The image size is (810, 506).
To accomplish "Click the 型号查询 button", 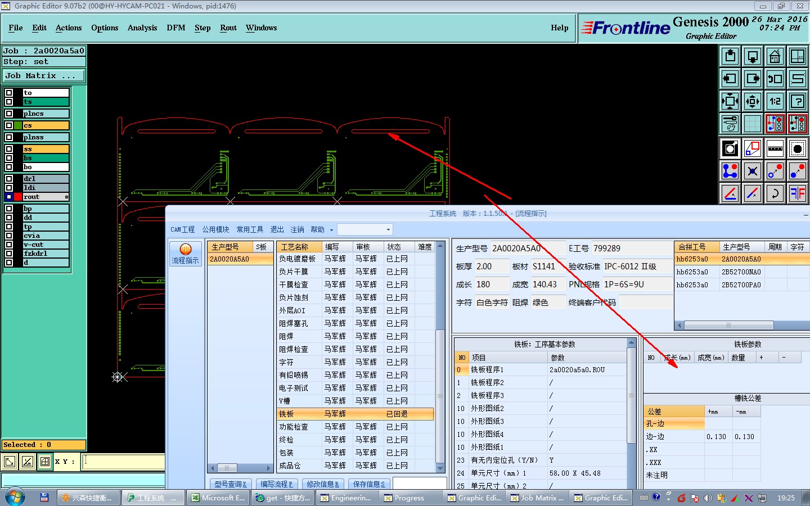I will click(231, 484).
